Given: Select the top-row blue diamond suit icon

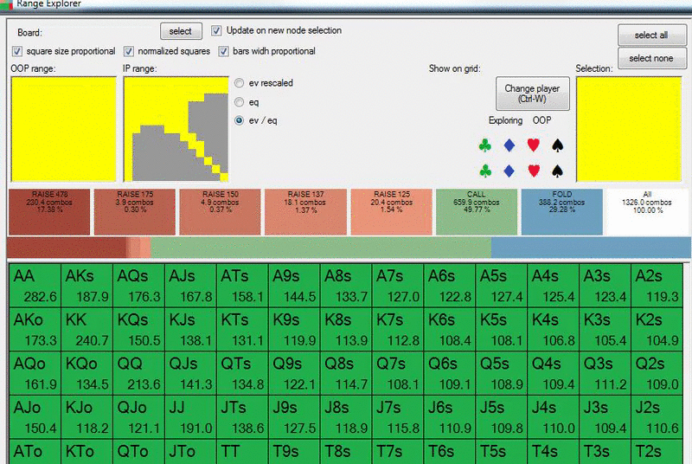Looking at the screenshot, I should click(509, 145).
